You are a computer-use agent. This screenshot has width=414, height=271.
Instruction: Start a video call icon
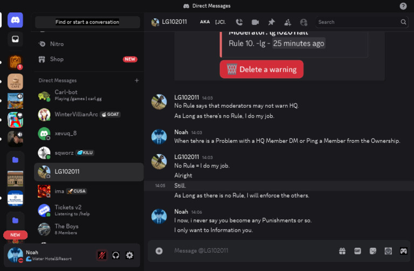(x=255, y=22)
